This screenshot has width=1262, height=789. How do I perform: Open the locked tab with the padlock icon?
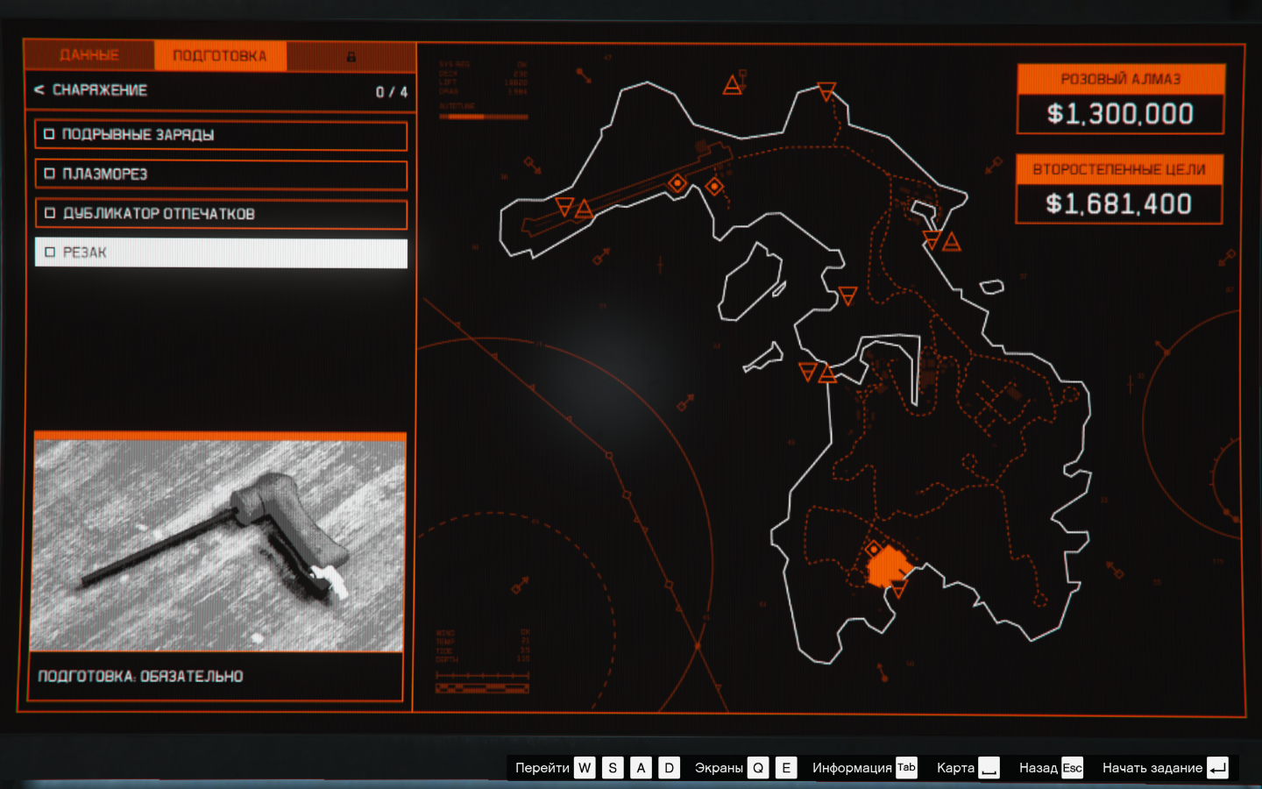[351, 56]
